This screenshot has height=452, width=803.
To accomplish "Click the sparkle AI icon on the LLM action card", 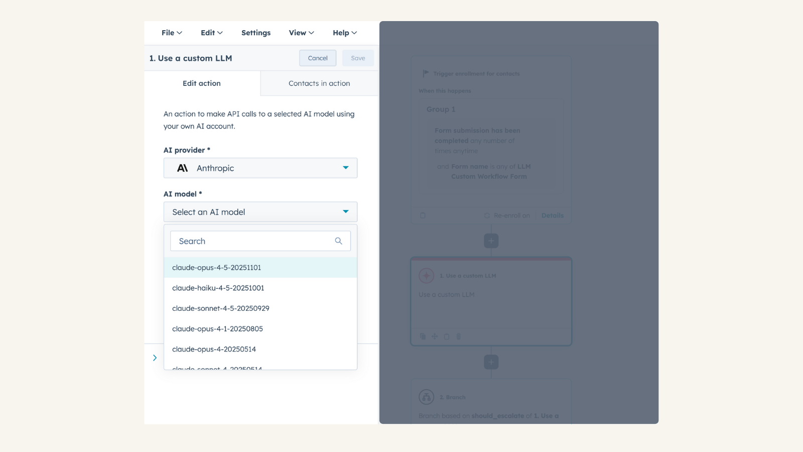I will click(x=426, y=275).
